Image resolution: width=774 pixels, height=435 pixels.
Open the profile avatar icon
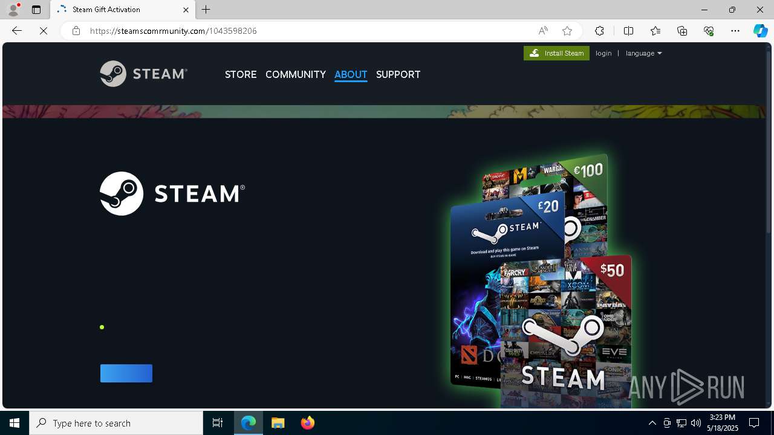13,10
